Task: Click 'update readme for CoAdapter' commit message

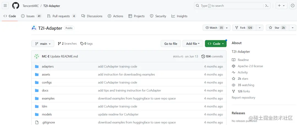Action: 118,114
